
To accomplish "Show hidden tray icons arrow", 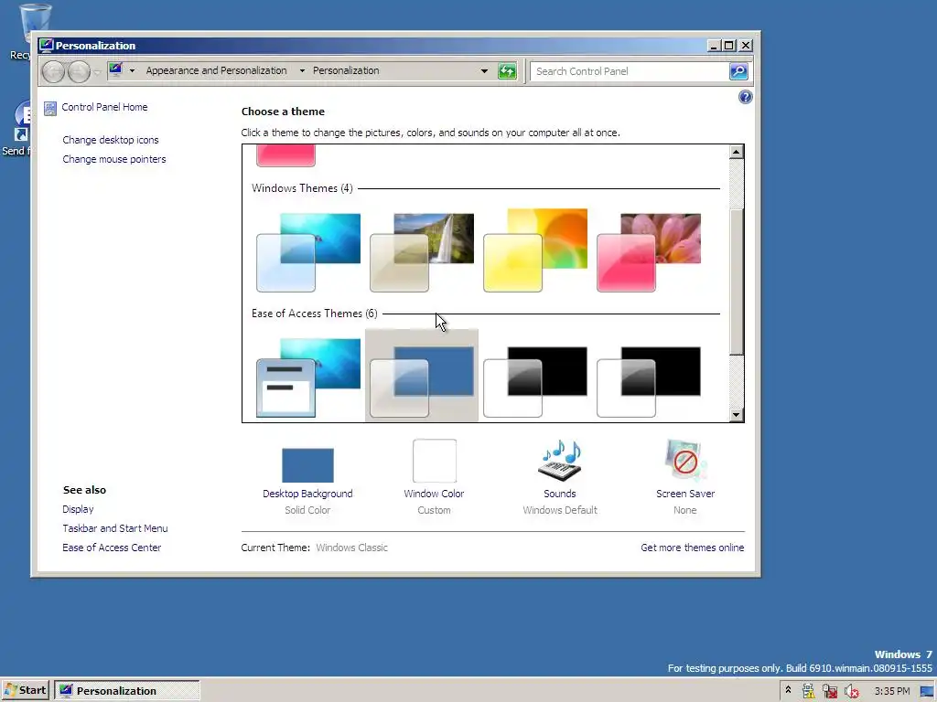I will [x=788, y=691].
